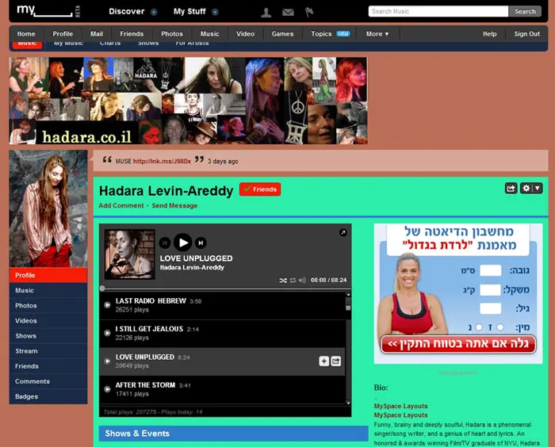Select Profile in the left sidebar
This screenshot has height=447, width=555.
click(48, 275)
